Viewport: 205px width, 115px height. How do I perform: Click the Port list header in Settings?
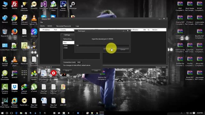pyautogui.click(x=69, y=42)
